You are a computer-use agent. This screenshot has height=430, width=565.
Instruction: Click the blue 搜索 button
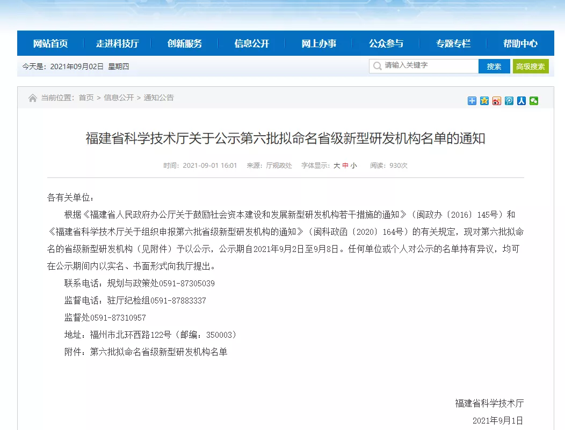[494, 66]
